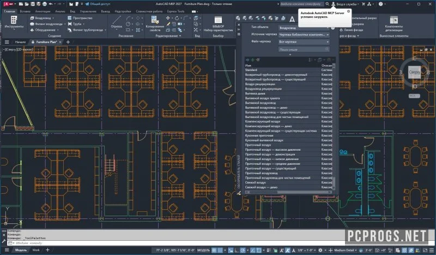The width and height of the screenshot is (436, 255).
Task: Open Компоненты детализации detail components tool
Action: pyautogui.click(x=393, y=23)
